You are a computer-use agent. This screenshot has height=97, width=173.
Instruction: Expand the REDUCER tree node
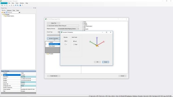pos(82,29)
